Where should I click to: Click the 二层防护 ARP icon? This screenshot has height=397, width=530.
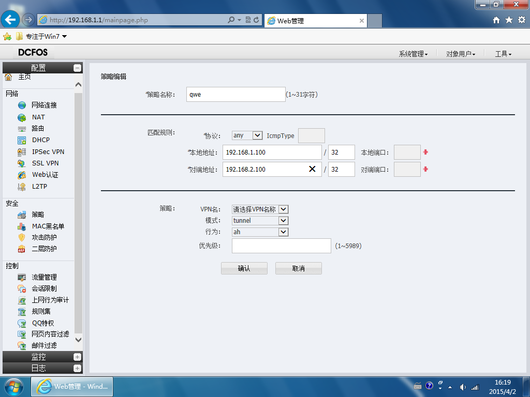click(x=22, y=249)
